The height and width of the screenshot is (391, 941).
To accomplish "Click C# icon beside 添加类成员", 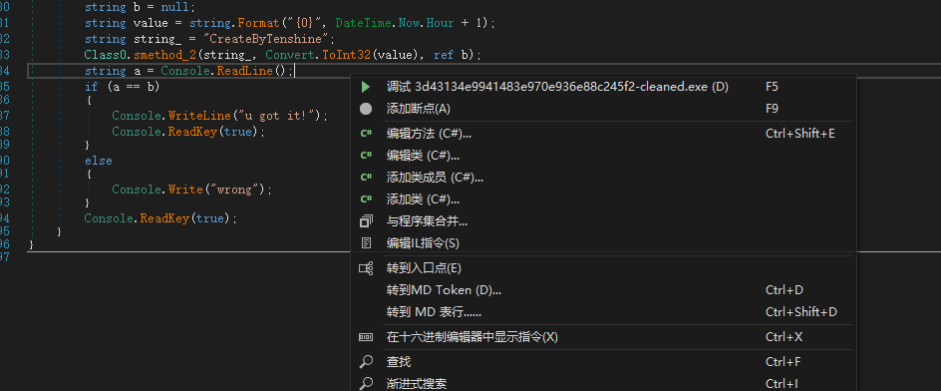I will click(x=366, y=178).
